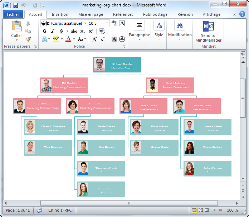
Task: Toggle character shading A icon
Action: (114, 39)
